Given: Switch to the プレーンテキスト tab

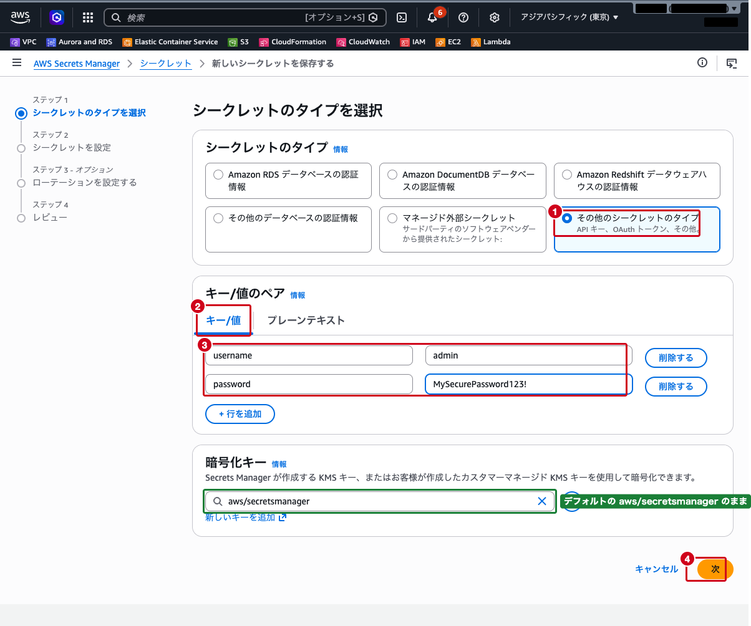Looking at the screenshot, I should click(306, 320).
